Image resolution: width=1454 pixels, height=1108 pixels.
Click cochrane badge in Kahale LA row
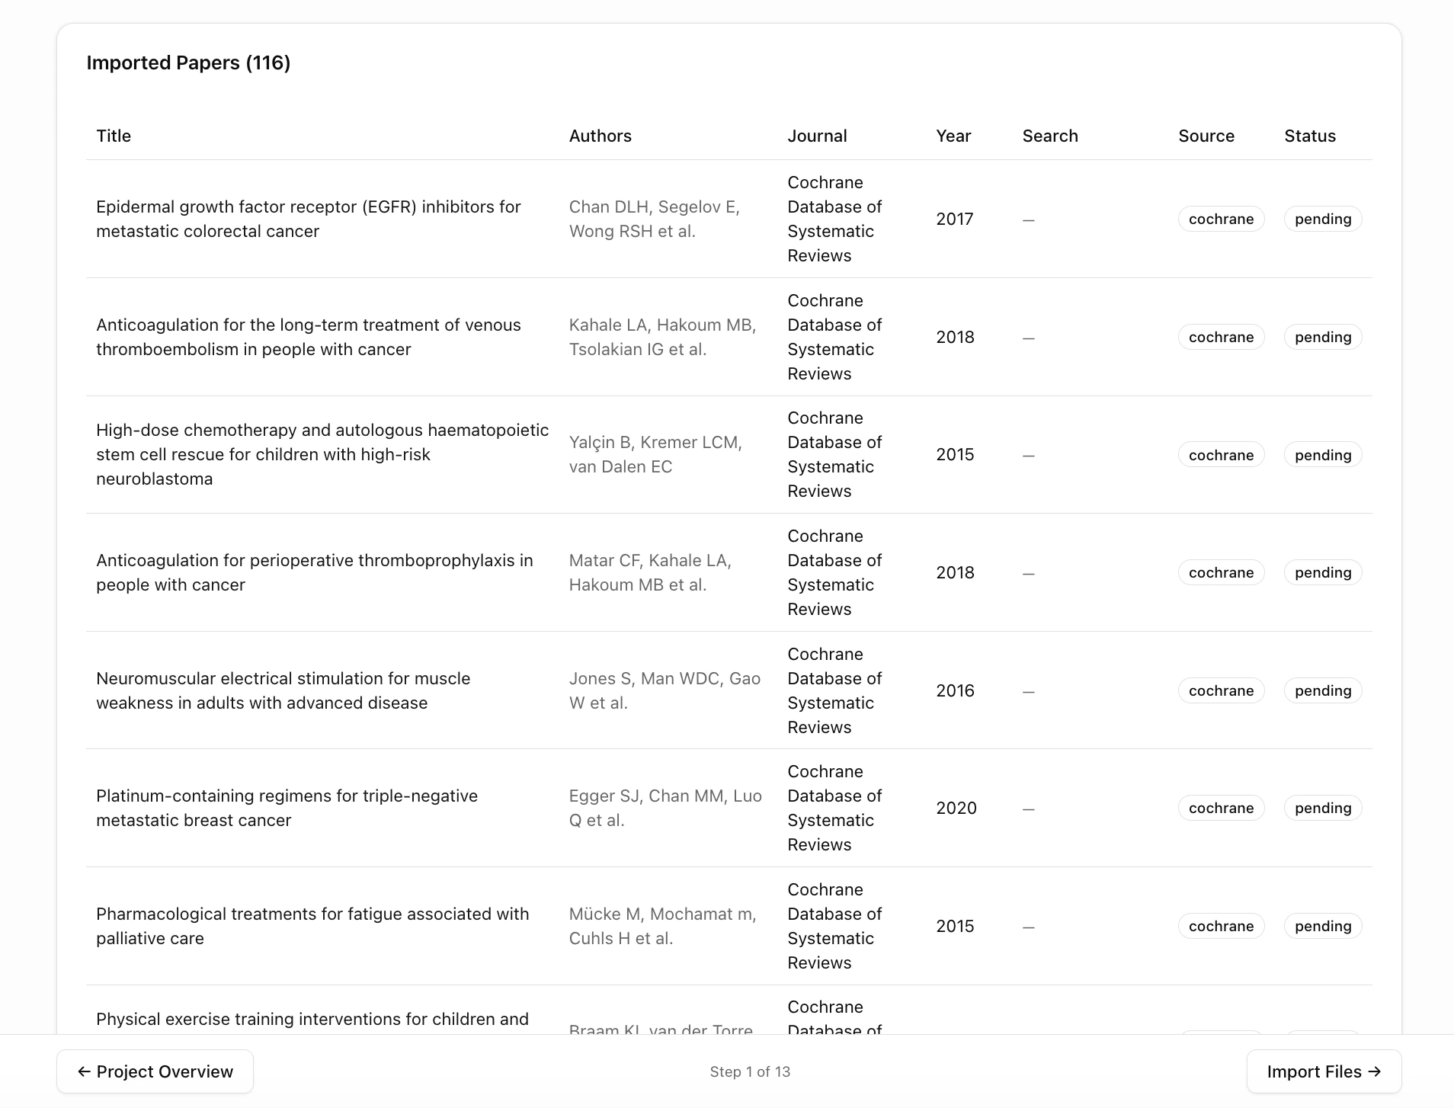click(1222, 337)
